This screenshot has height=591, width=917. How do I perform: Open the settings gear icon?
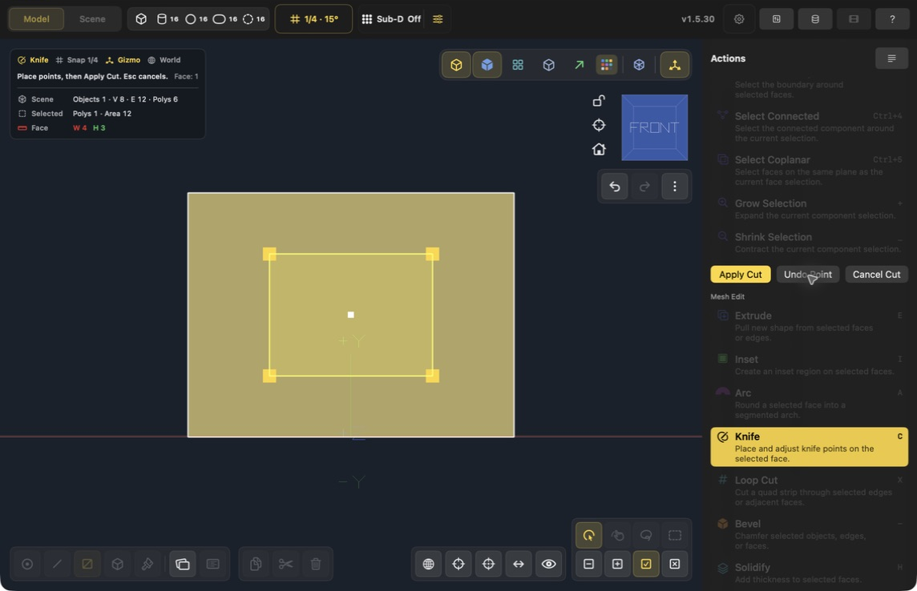point(739,19)
